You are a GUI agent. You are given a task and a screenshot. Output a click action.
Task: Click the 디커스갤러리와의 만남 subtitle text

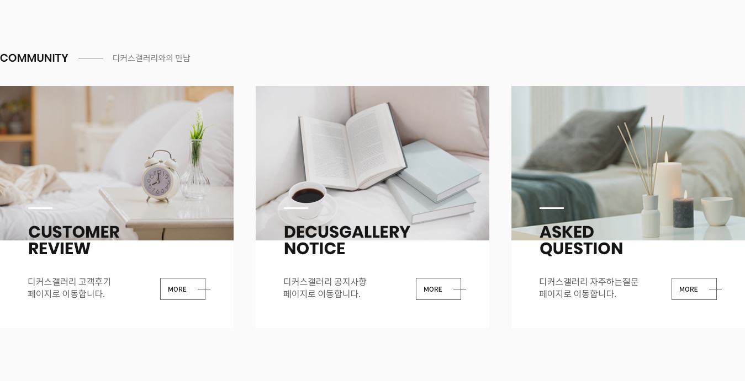tap(151, 58)
